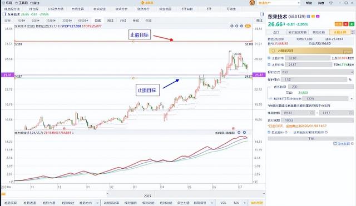Click first circle icon on lower indicator header
The width and height of the screenshot is (356, 206).
[x=239, y=132]
